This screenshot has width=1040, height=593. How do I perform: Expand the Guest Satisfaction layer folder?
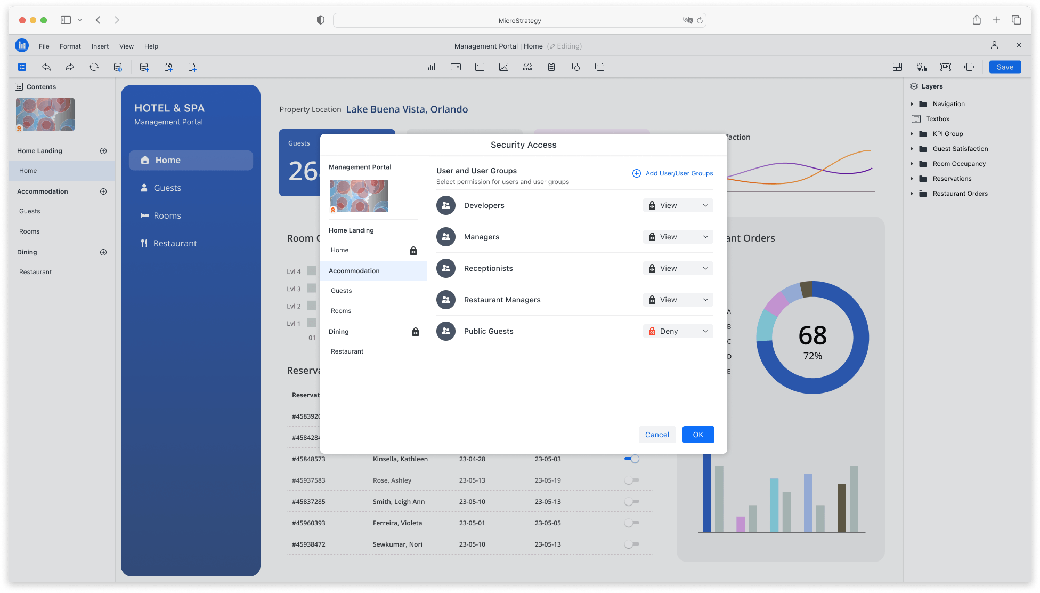[912, 149]
